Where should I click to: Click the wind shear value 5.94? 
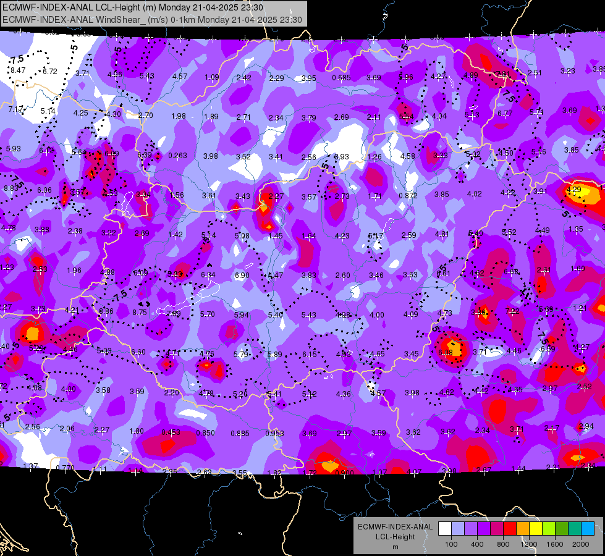tap(242, 315)
